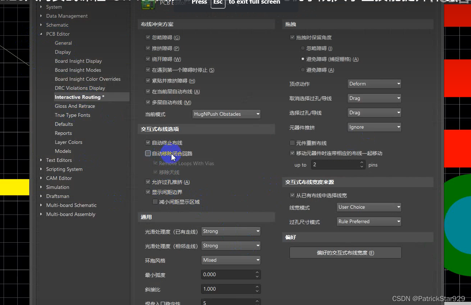Toggle the 显示间距边界 checkbox
Image resolution: width=471 pixels, height=305 pixels.
(x=148, y=192)
